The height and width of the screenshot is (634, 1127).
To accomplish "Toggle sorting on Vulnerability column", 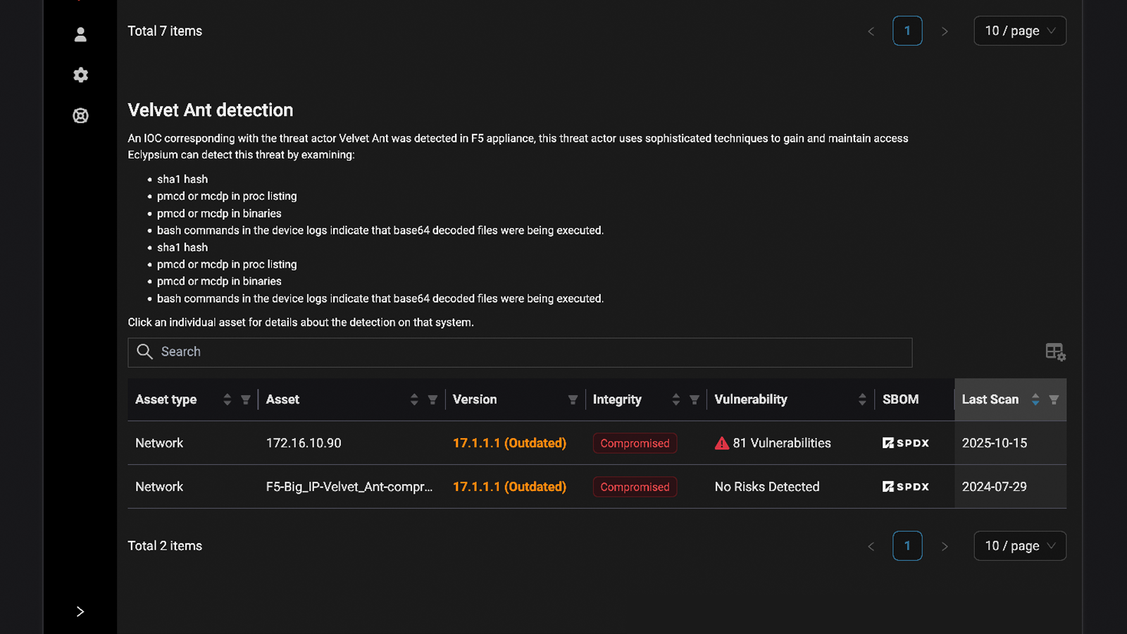I will coord(862,400).
